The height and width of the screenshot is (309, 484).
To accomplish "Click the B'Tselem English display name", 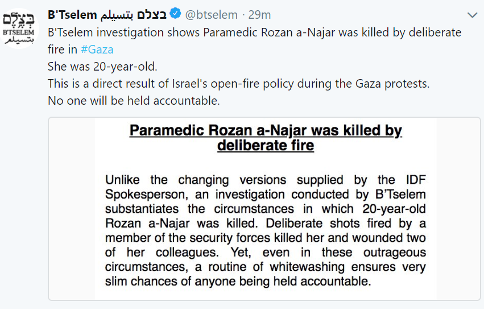I will [72, 15].
